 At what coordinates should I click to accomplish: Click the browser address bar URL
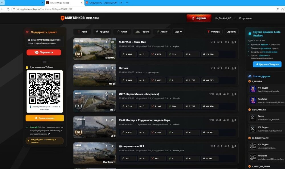pyautogui.click(x=44, y=9)
